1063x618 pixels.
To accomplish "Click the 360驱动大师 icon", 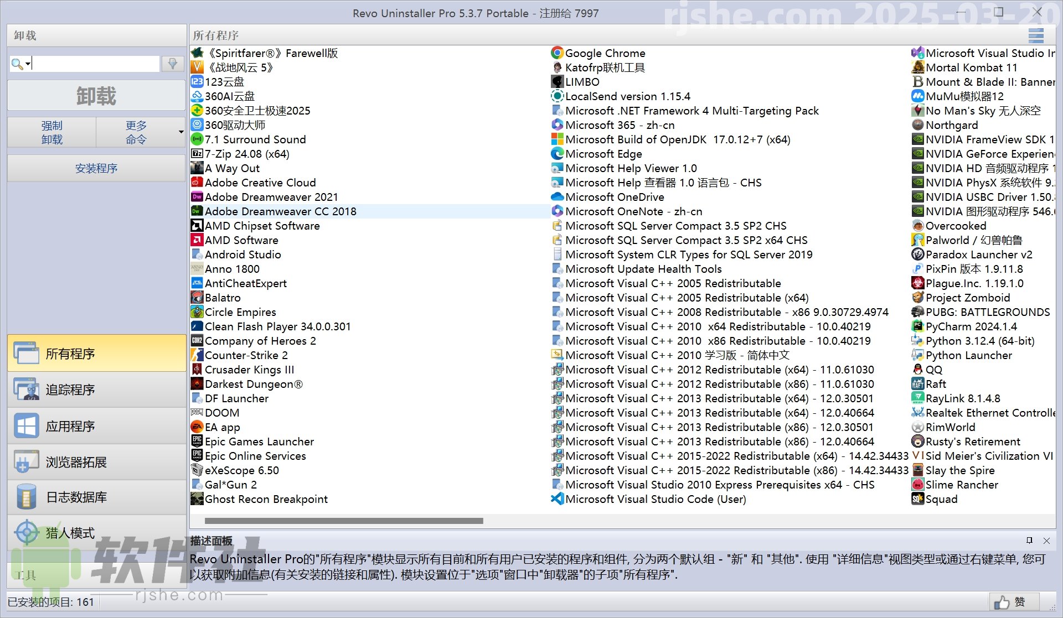I will coord(197,125).
